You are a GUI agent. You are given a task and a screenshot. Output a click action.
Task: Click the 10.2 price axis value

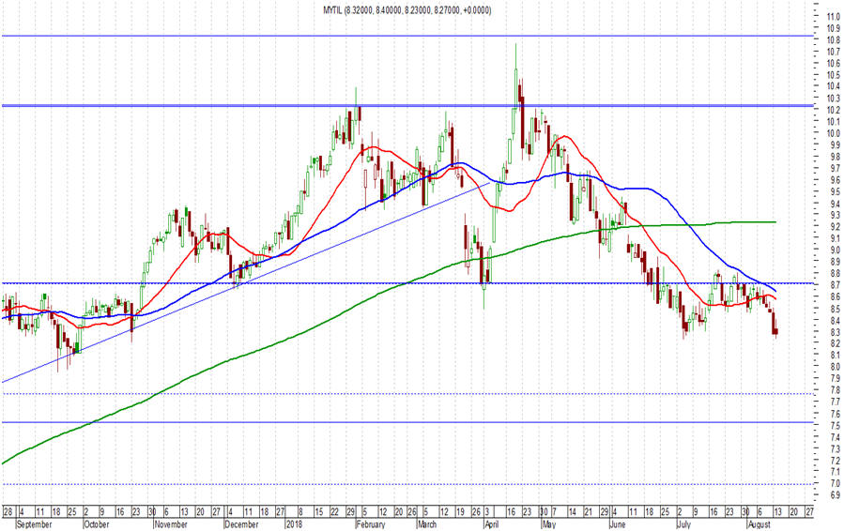834,110
